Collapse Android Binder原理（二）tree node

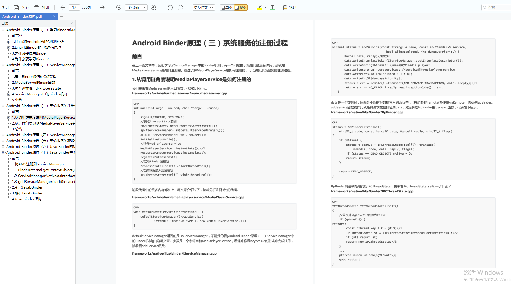[3, 65]
